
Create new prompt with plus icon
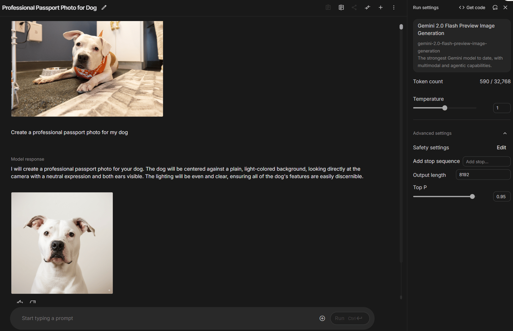[380, 7]
